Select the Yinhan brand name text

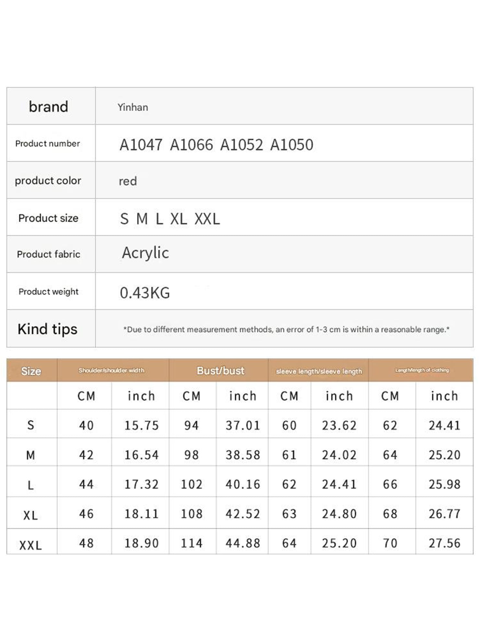coord(133,107)
